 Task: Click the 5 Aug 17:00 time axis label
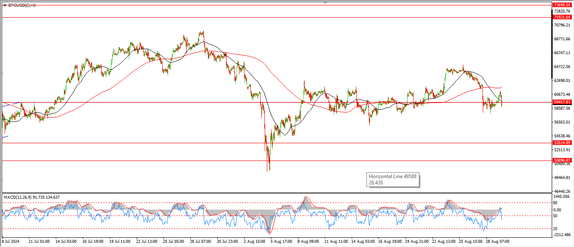click(x=281, y=242)
